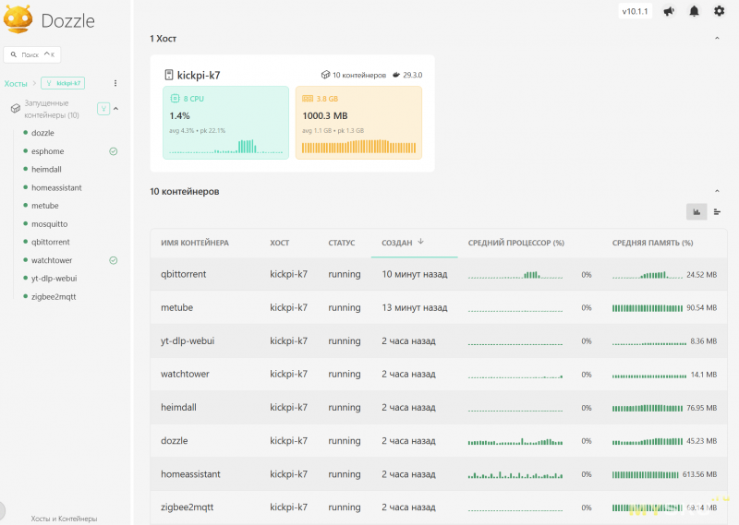Open the settings gear
The width and height of the screenshot is (739, 525).
(719, 12)
